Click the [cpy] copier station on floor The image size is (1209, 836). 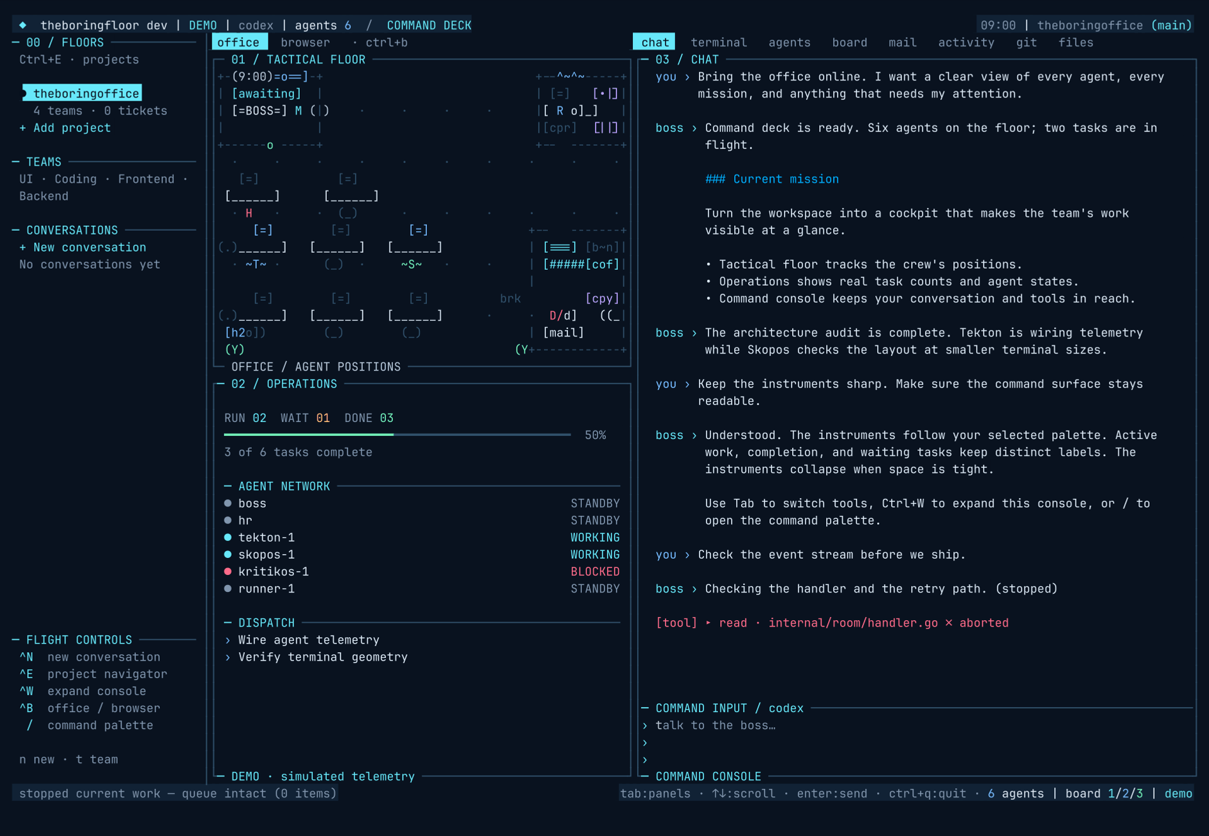coord(602,298)
